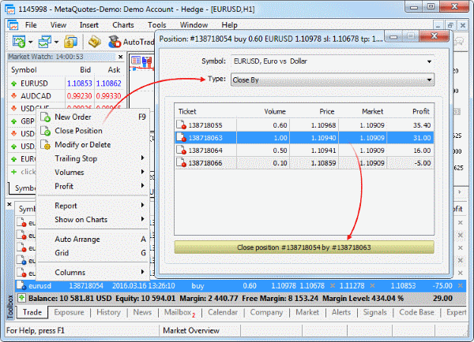Close the Toolbox panel with X
The height and width of the screenshot is (342, 474).
tap(9, 204)
